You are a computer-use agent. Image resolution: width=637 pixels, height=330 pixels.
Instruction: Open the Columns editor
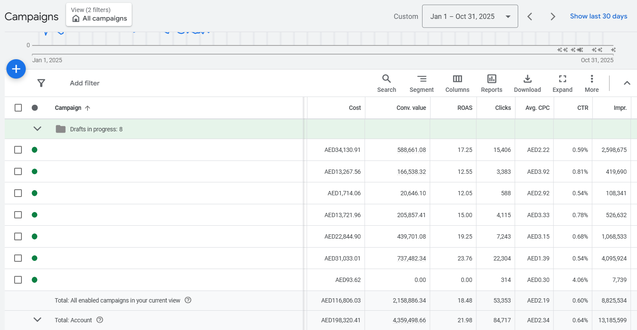457,83
